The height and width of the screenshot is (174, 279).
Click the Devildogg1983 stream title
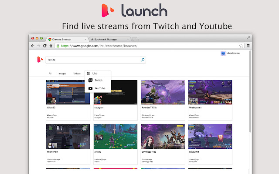coord(149,152)
